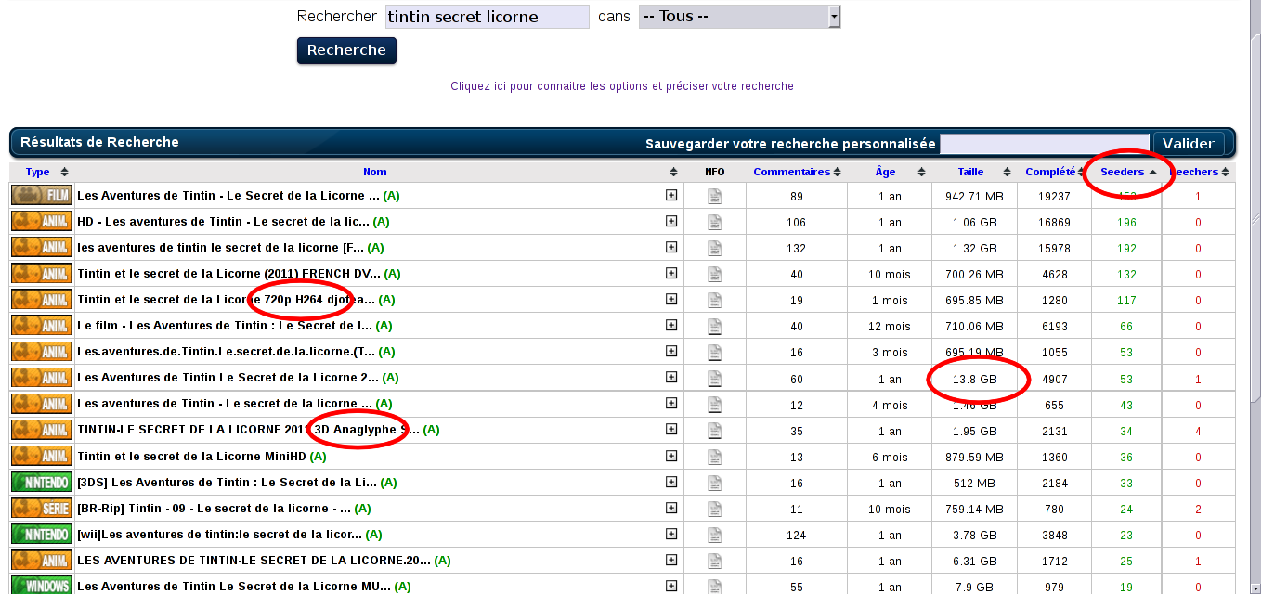Expand plus box for the MiniHD row
The image size is (1262, 594).
click(671, 456)
